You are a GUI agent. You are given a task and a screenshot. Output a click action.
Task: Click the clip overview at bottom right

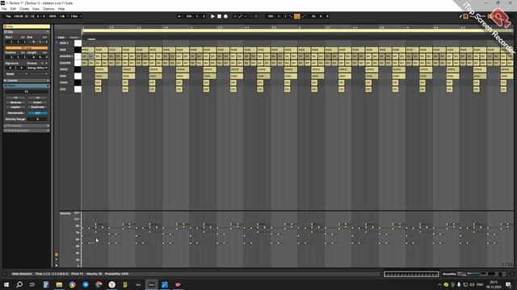[411, 274]
